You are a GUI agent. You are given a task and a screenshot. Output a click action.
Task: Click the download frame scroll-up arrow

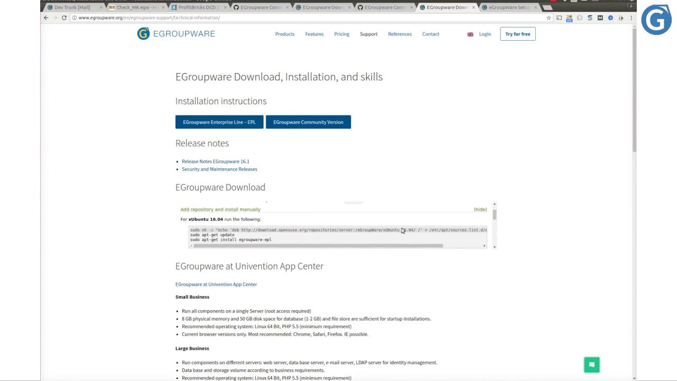(495, 204)
